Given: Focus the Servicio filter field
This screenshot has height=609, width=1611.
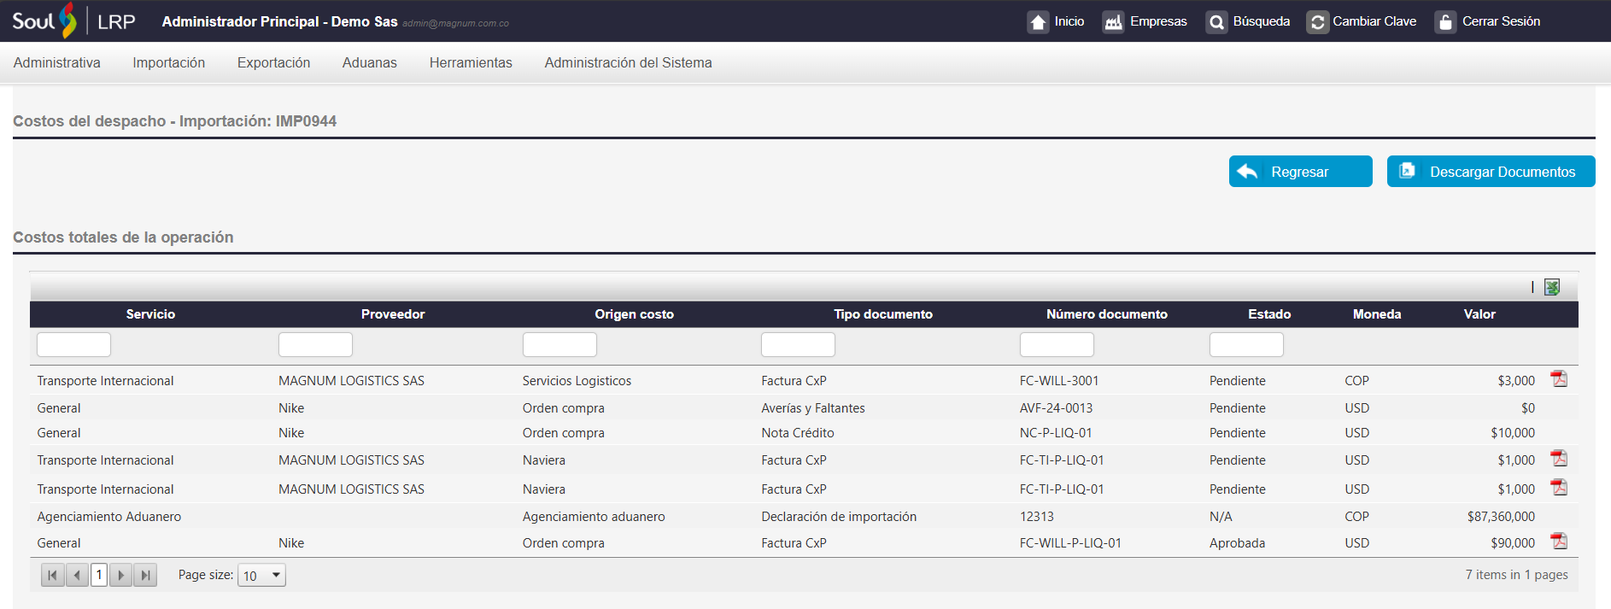Looking at the screenshot, I should 73,344.
